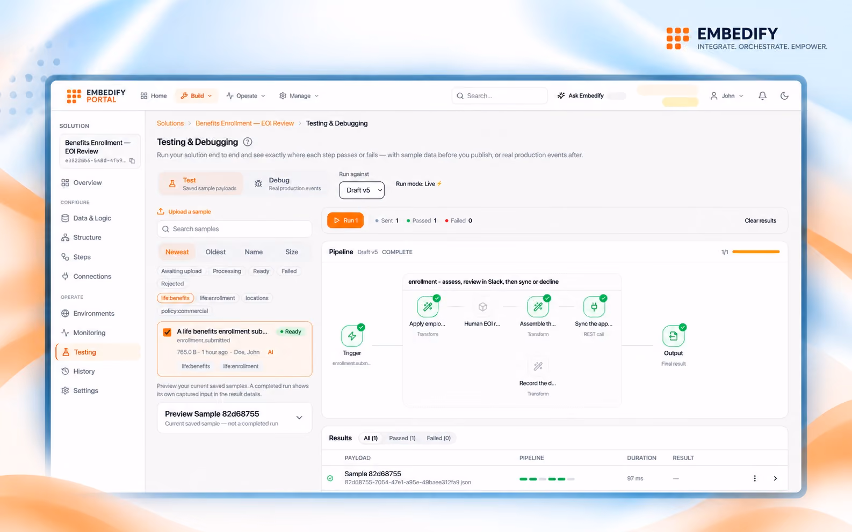Uncheck life benefits enrollment sample checkbox
The height and width of the screenshot is (532, 852).
point(167,332)
